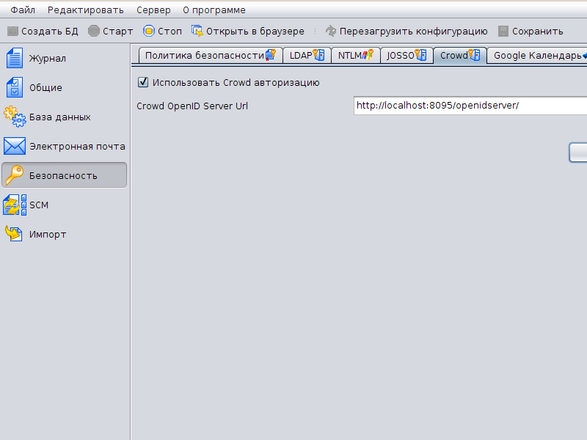587x440 pixels.
Task: Click the button below the Url field
Action: [578, 152]
